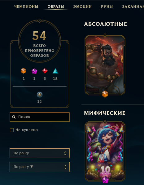This screenshot has height=185, width=144.
Task: Open the bearded Ultimate skin thumbnail
Action: tap(105, 65)
